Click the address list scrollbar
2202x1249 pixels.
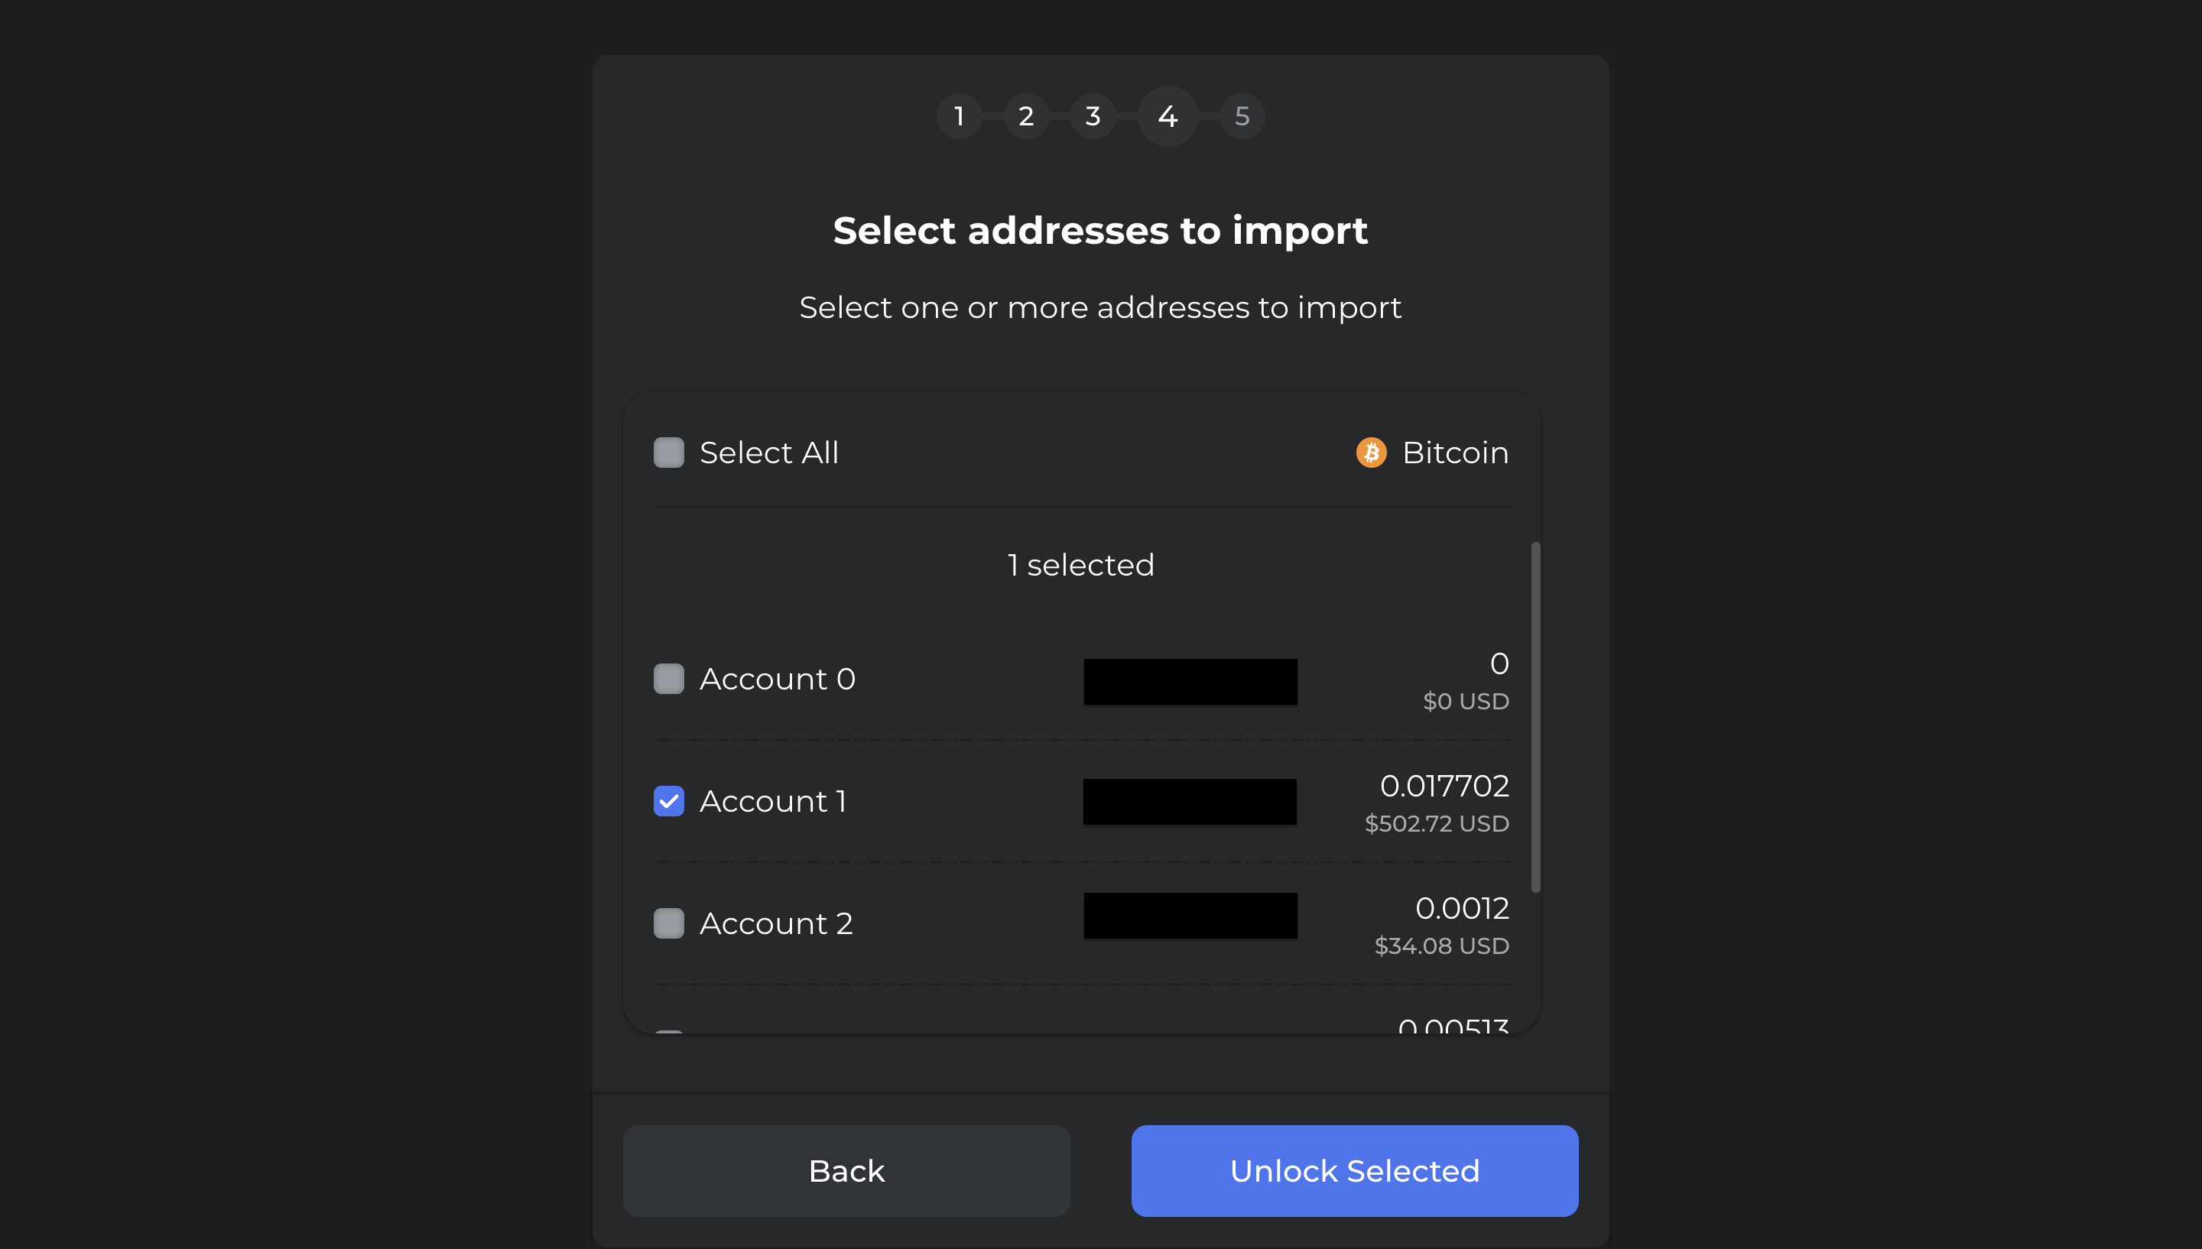tap(1535, 717)
